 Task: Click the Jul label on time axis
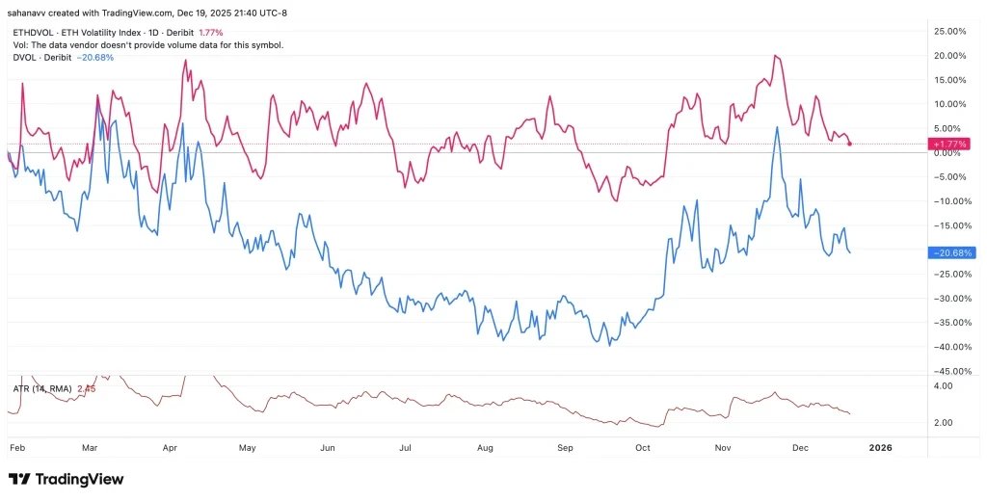pyautogui.click(x=406, y=448)
